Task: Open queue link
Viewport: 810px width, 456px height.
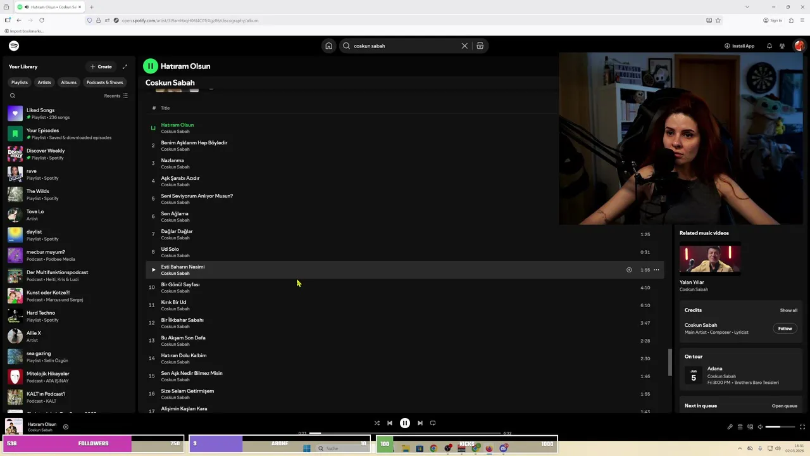Action: click(x=784, y=406)
